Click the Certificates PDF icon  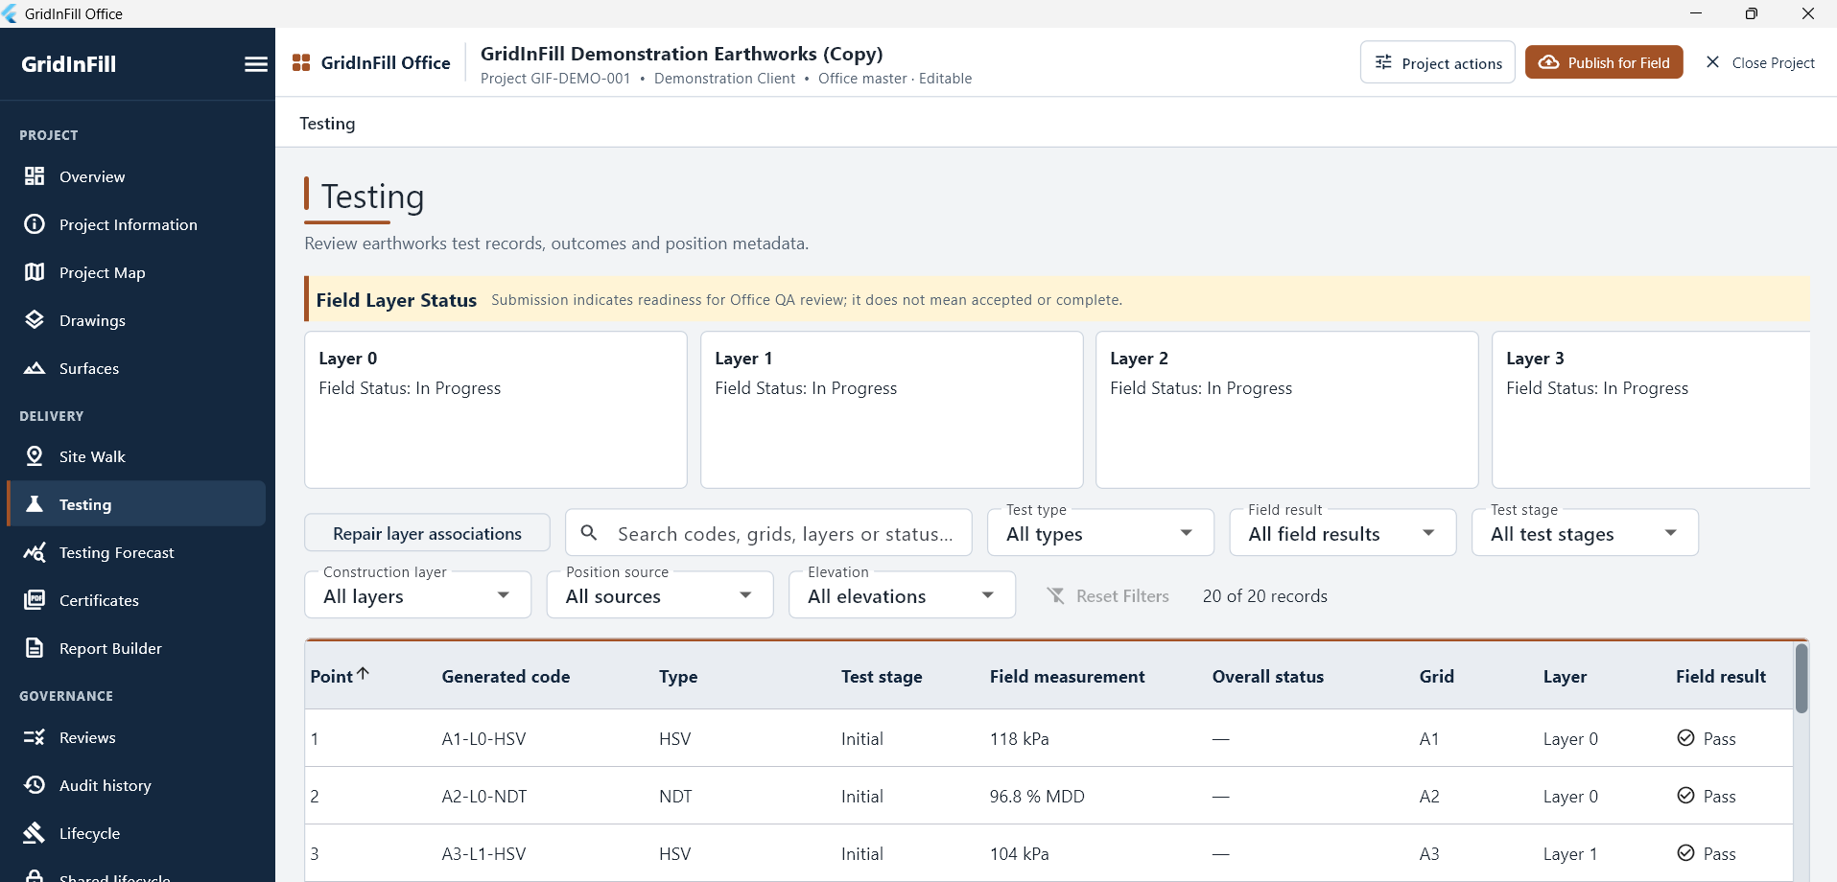[x=35, y=600]
